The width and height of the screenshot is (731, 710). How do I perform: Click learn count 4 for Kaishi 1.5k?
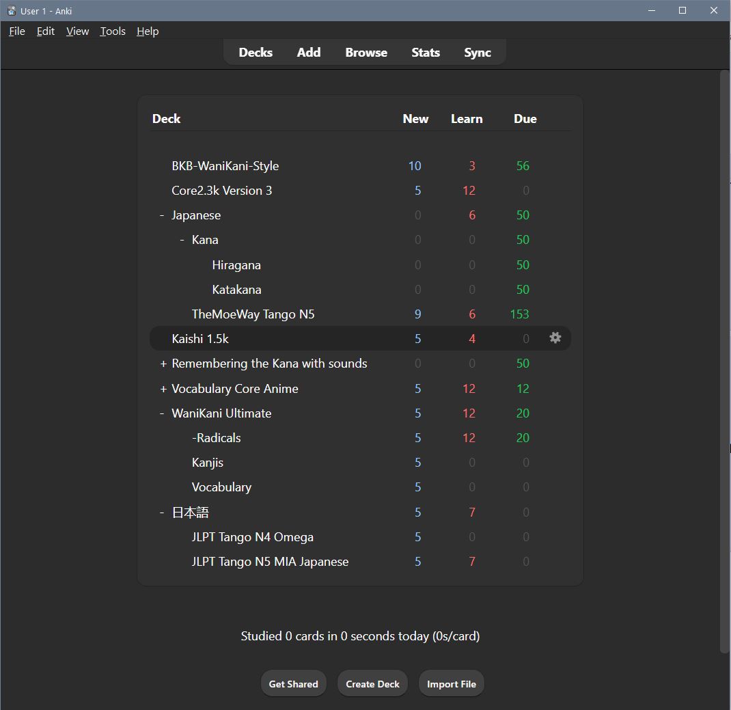click(472, 339)
